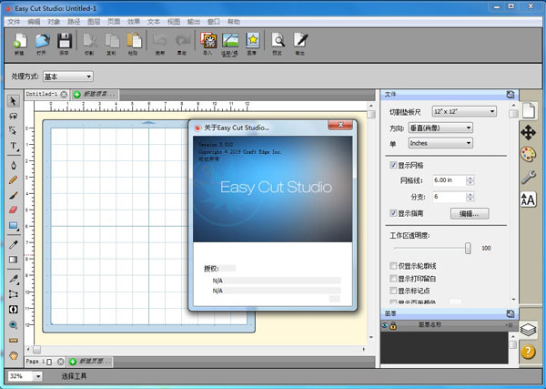The height and width of the screenshot is (389, 546).
Task: Add a new page with green plus
Action: click(x=73, y=362)
